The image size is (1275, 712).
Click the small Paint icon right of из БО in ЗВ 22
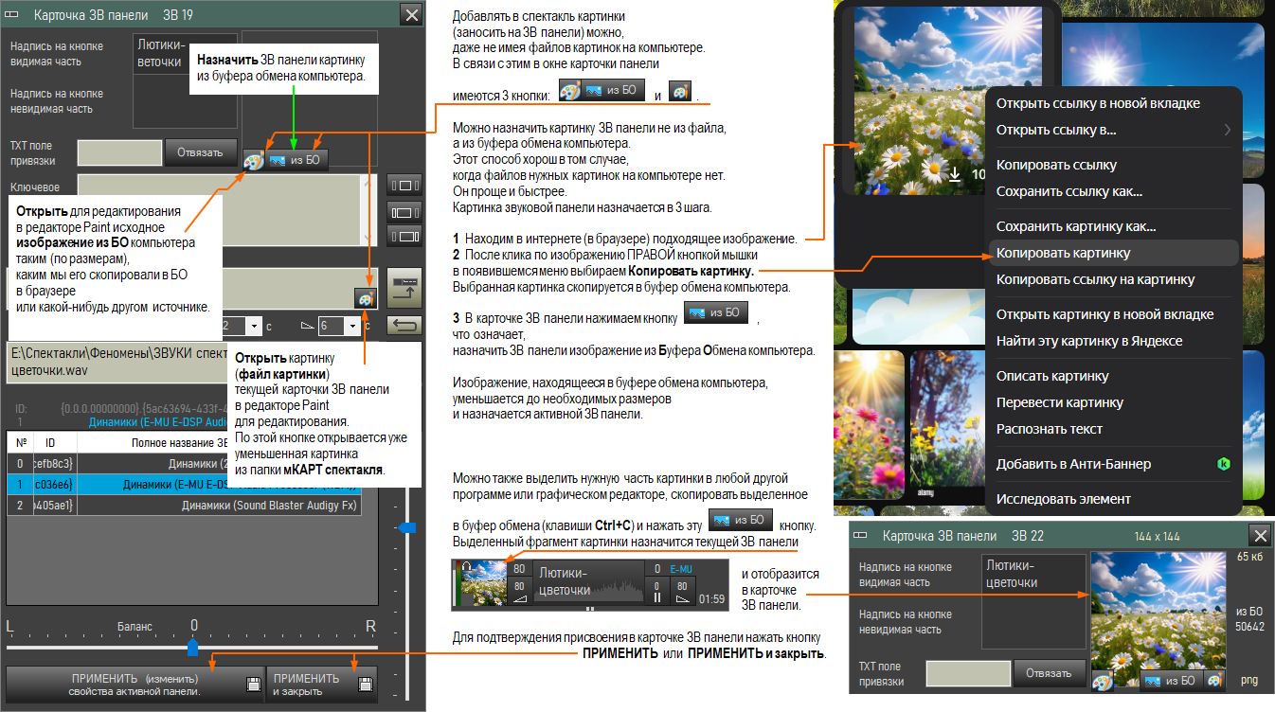(x=1215, y=681)
